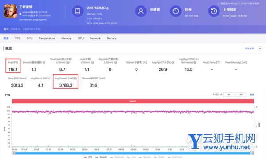Screen dimensions: 266x159
Task: Toggle the Stutter series in chart legend
Action: pos(159,157)
